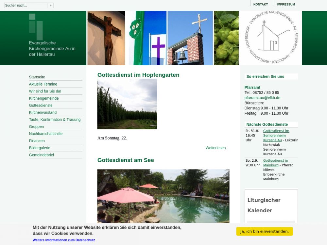Click the hop garden thumbnail image
The height and width of the screenshot is (245, 327).
click(x=127, y=104)
